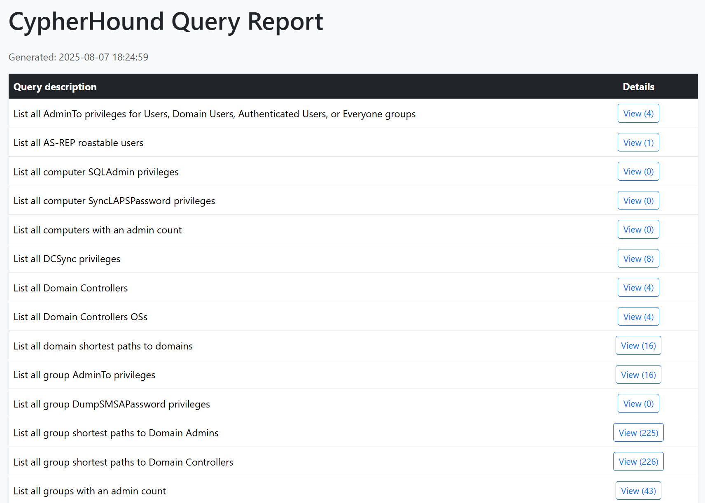Viewport: 705px width, 503px height.
Task: Click View (0) for SyncLAPSPassword privileges
Action: tap(638, 200)
